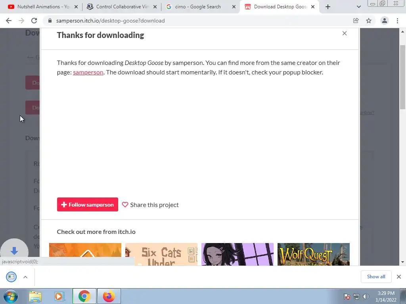Expand the tab search dropdown

(x=358, y=7)
